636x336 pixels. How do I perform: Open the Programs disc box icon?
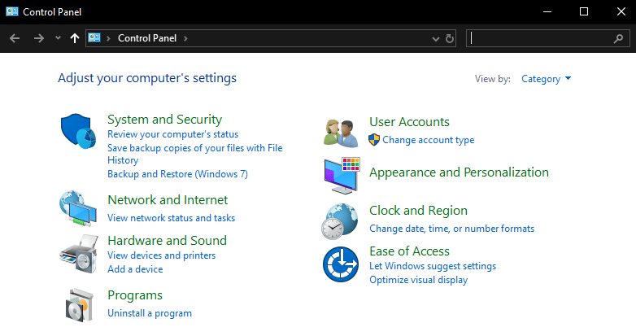(x=78, y=303)
